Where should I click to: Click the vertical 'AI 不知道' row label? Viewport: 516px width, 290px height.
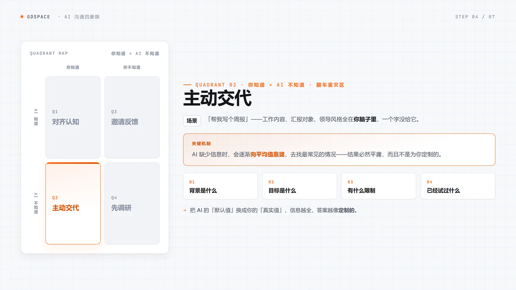(x=36, y=203)
